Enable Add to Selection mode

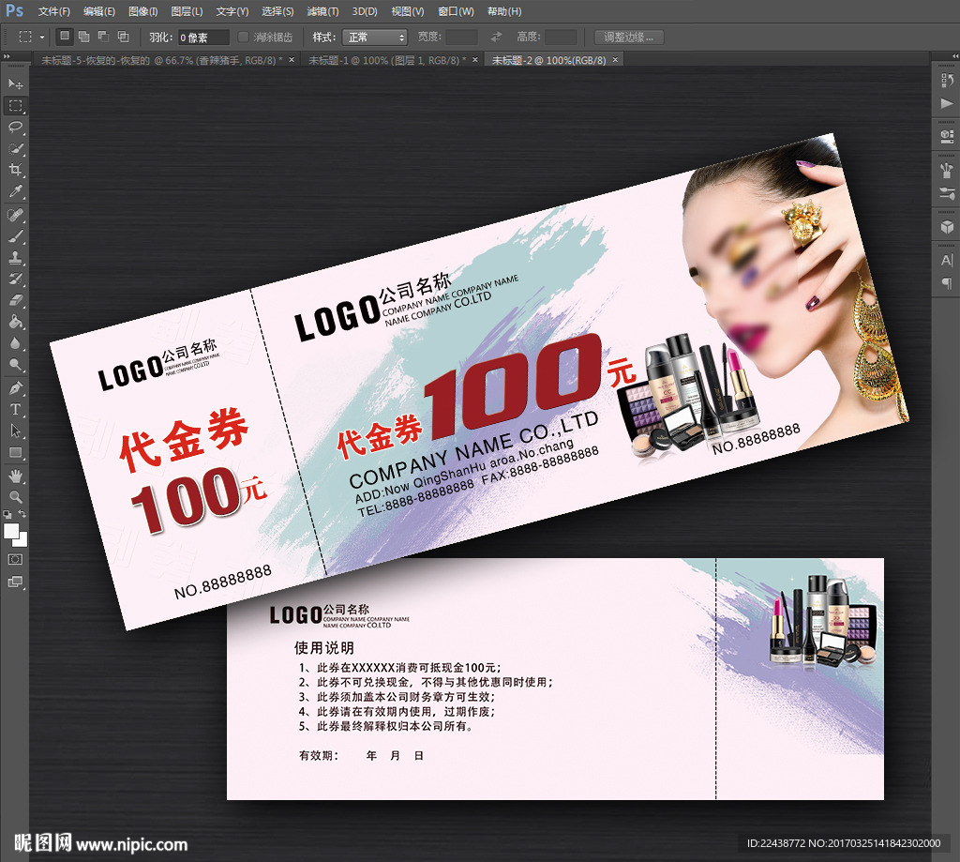point(83,37)
